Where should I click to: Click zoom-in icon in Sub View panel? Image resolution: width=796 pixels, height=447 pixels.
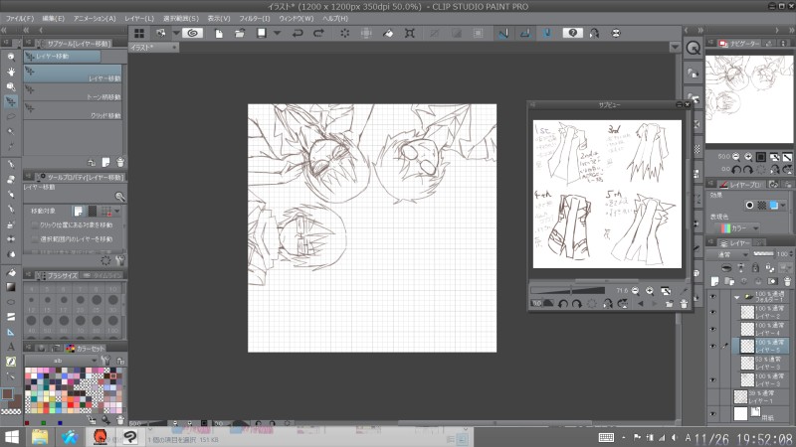tap(649, 290)
